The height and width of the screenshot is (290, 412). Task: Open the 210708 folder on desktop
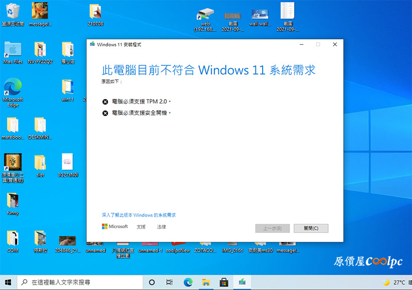pos(95,15)
